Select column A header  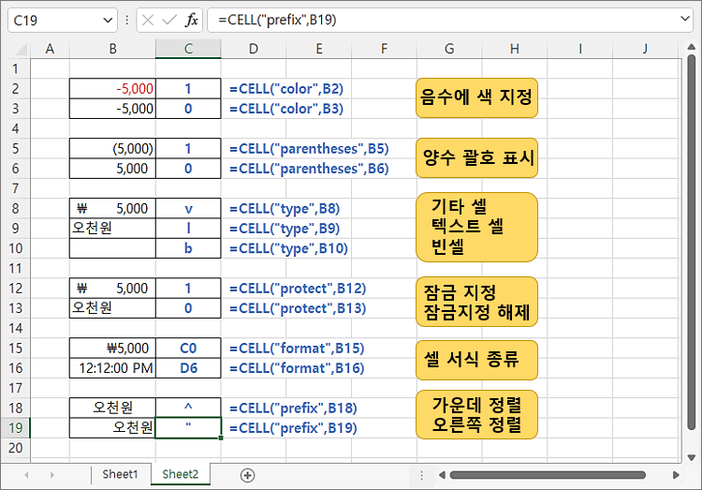pyautogui.click(x=50, y=49)
